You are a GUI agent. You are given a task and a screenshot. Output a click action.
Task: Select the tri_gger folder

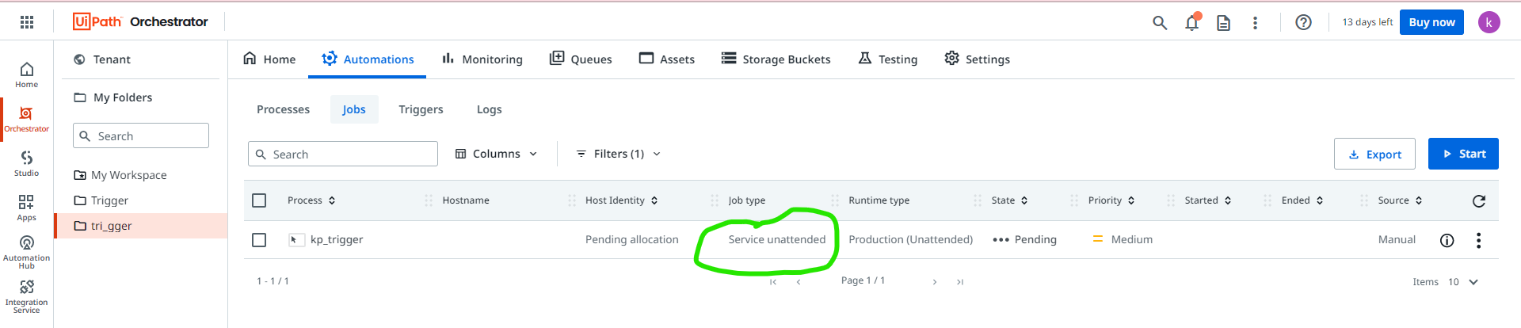click(x=111, y=226)
